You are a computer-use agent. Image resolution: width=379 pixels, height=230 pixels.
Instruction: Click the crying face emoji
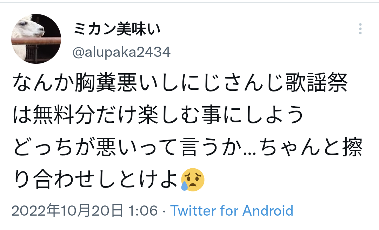point(193,180)
